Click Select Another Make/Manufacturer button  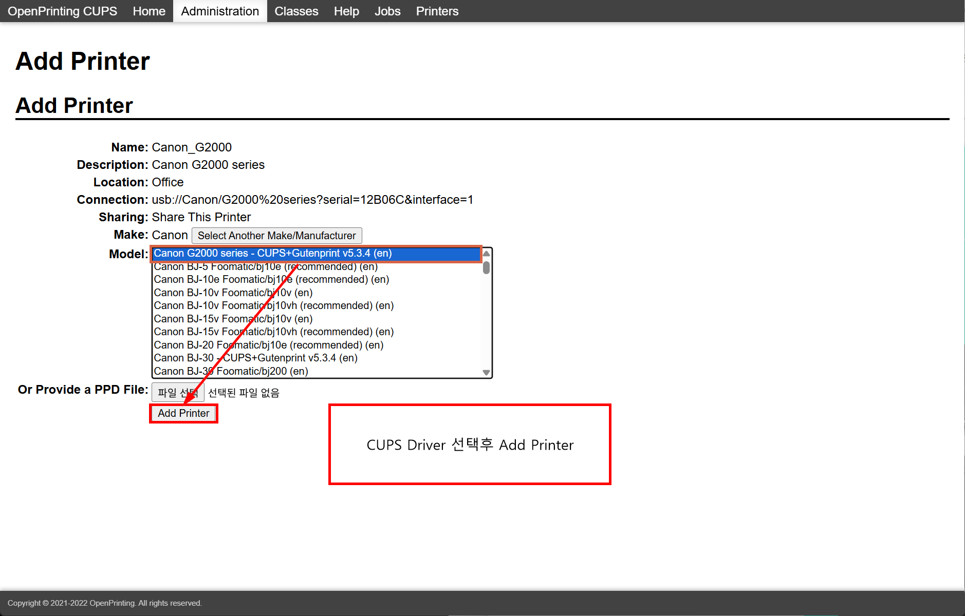tap(277, 236)
